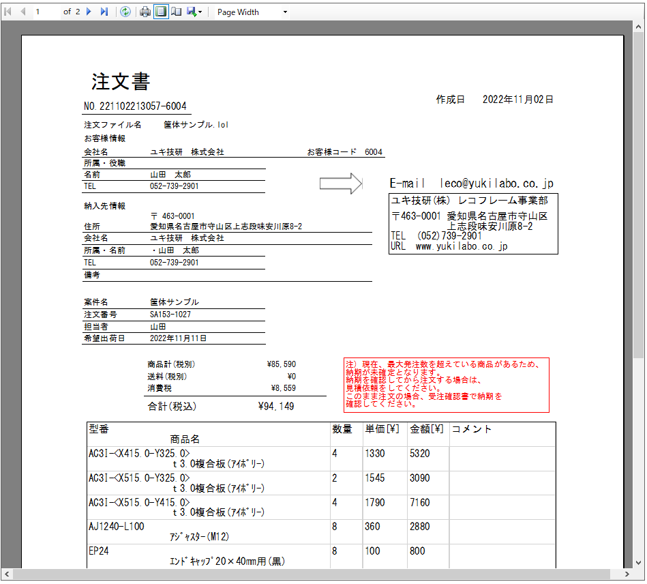Click the file name 筐体サンプル.lol
This screenshot has height=584, width=647.
coord(196,125)
